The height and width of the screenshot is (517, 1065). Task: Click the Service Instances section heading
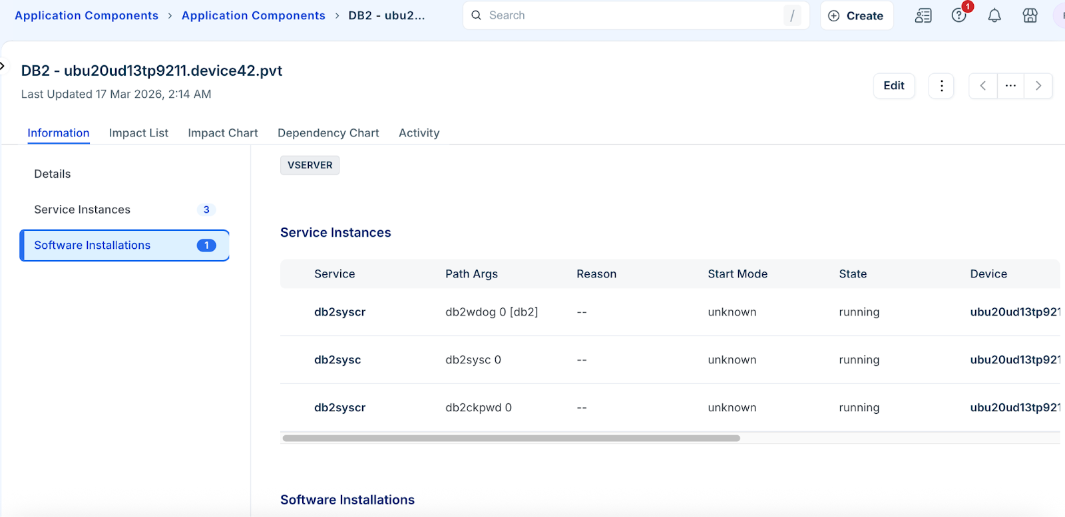[x=335, y=233]
